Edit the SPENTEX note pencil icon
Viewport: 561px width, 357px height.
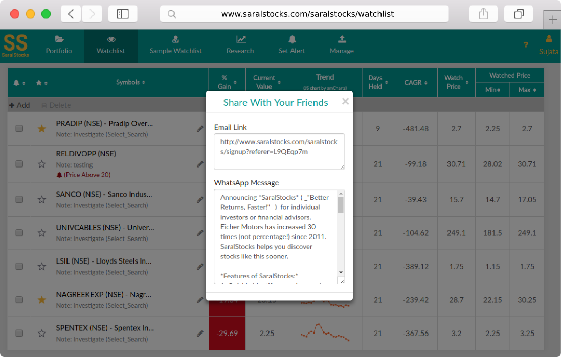pos(200,334)
